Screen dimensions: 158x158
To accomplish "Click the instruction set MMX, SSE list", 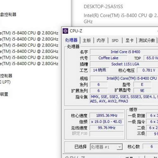I will pyautogui.click(x=124, y=99).
